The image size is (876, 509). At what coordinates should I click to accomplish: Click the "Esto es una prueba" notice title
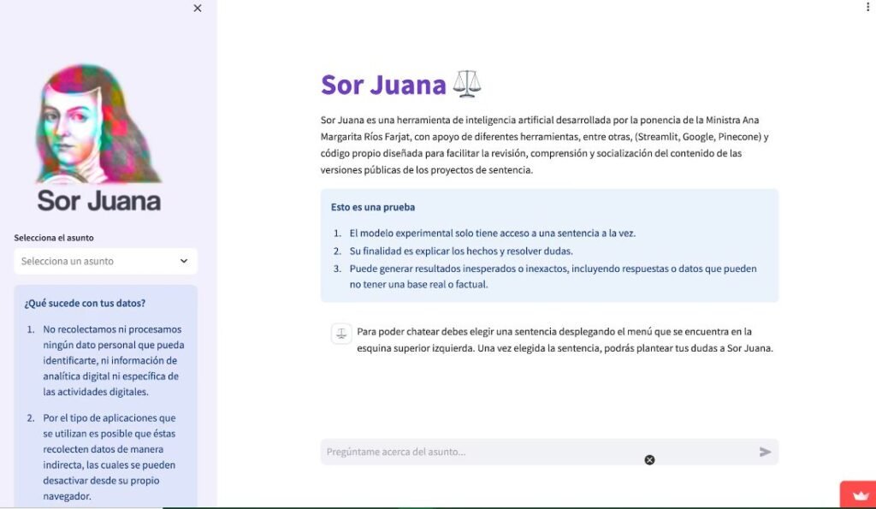click(x=373, y=207)
